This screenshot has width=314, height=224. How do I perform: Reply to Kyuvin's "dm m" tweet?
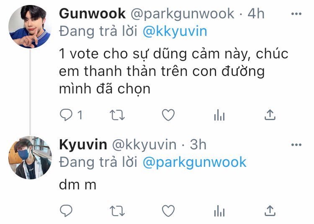(x=66, y=211)
